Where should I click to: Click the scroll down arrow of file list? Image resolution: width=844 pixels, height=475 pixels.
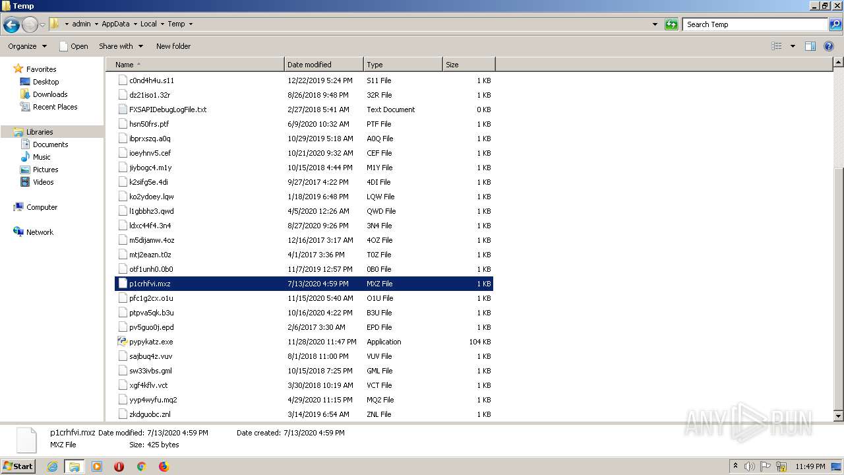tap(838, 416)
